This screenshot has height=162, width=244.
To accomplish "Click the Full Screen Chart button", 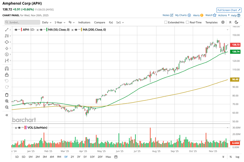I will click(229, 10).
